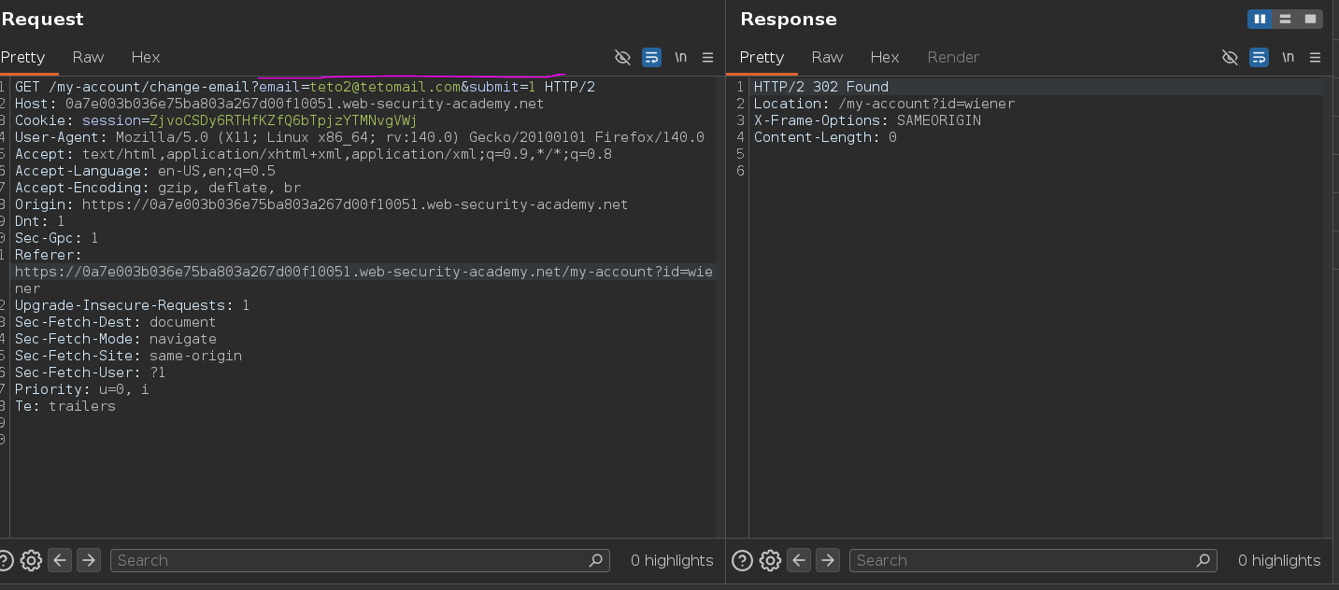Select side-by-side layout icon

[x=1260, y=19]
